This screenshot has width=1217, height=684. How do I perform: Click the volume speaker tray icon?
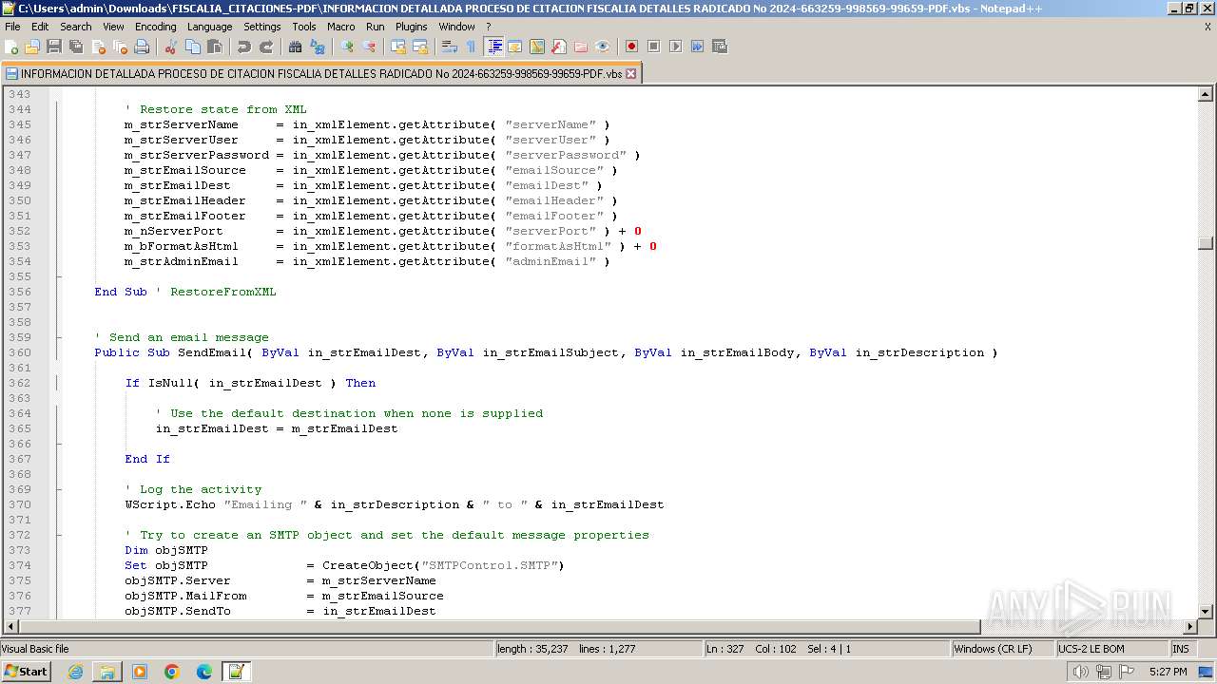(1080, 672)
